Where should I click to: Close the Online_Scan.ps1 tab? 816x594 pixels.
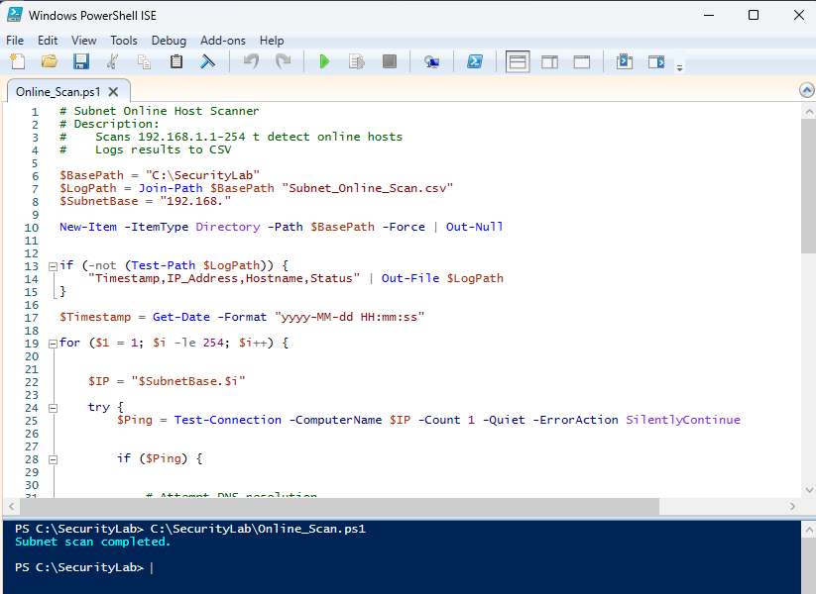(112, 92)
